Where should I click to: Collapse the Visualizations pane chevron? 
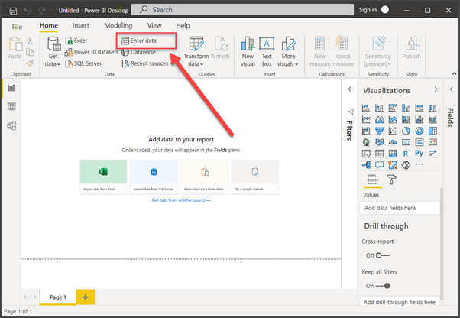(x=436, y=89)
